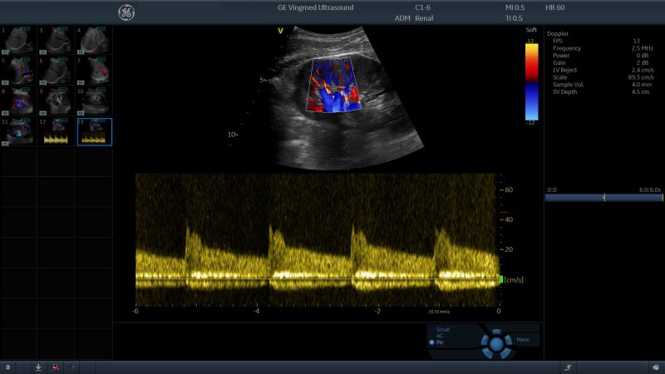This screenshot has width=665, height=374.
Task: Open clipboard thumbnail 8
Action: click(18, 101)
